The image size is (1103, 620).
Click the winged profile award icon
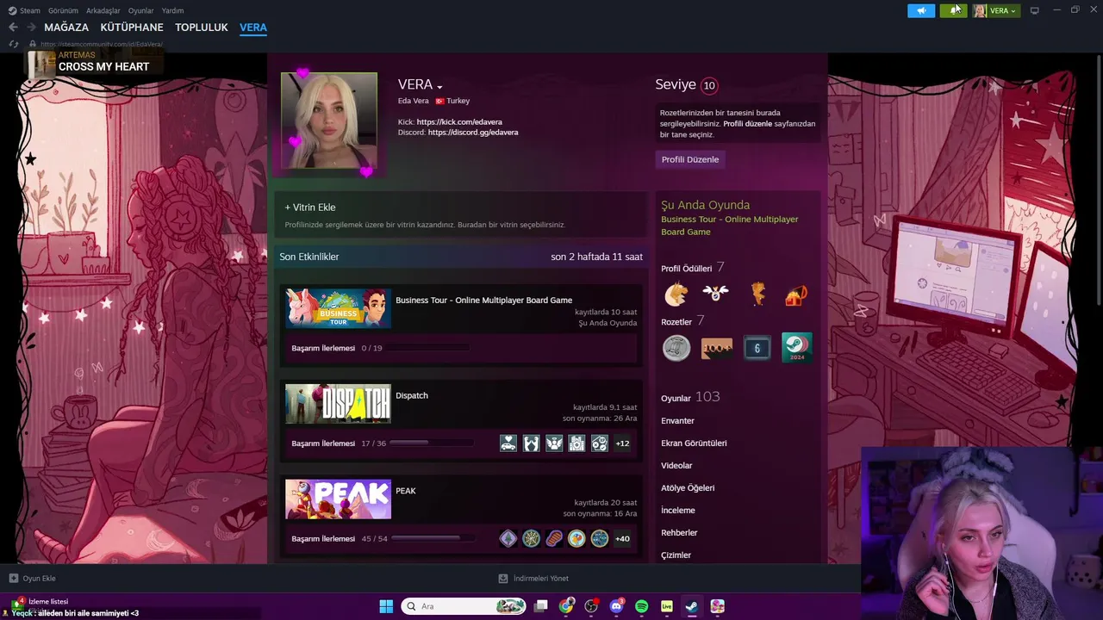pyautogui.click(x=715, y=294)
